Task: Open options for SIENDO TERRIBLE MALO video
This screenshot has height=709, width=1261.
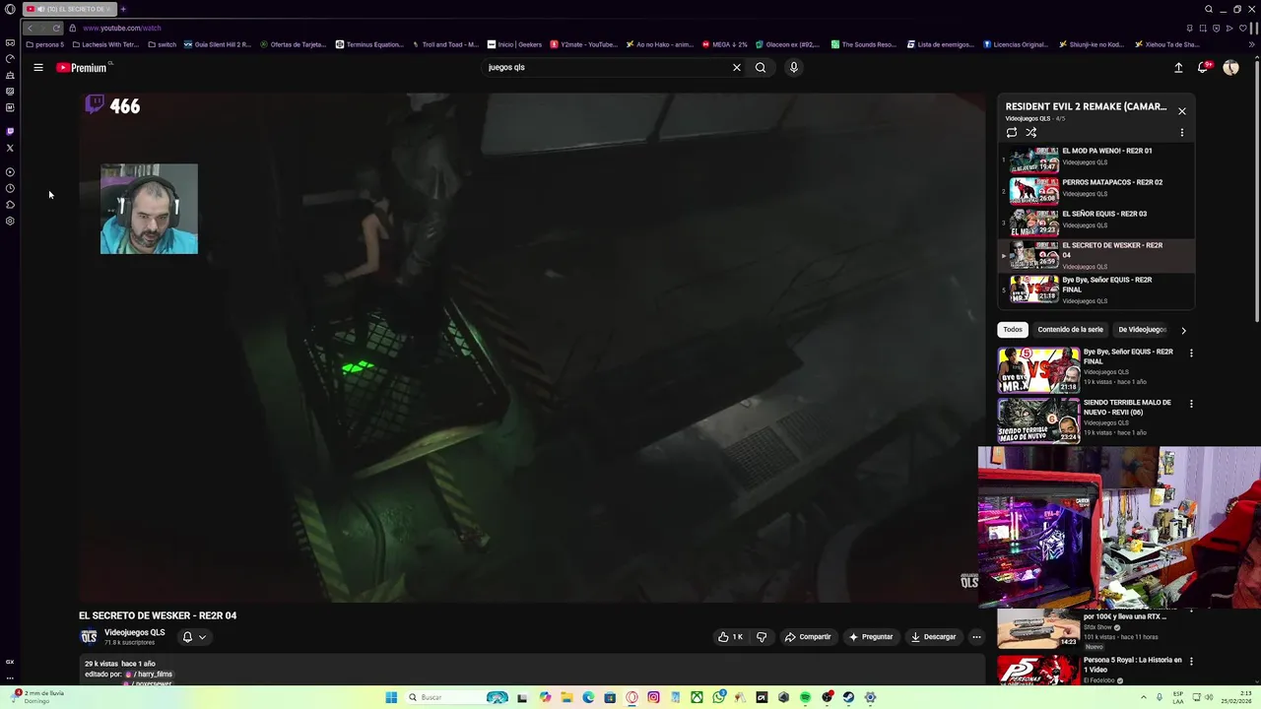Action: click(x=1191, y=404)
